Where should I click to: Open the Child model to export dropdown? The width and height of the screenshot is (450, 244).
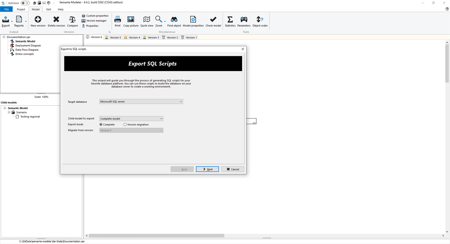coord(161,118)
